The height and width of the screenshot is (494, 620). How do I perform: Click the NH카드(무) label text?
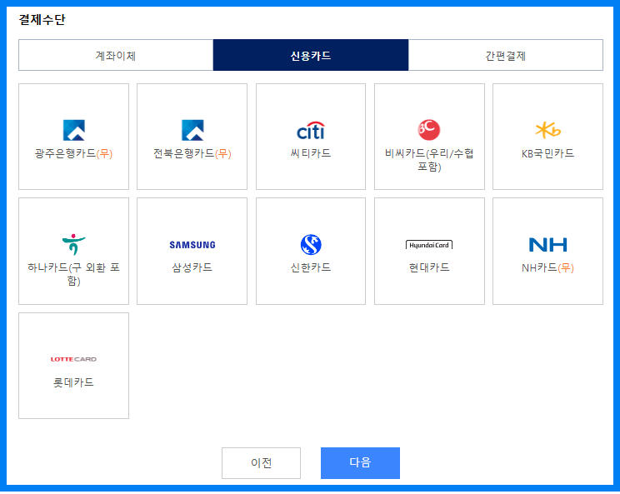[x=547, y=268]
